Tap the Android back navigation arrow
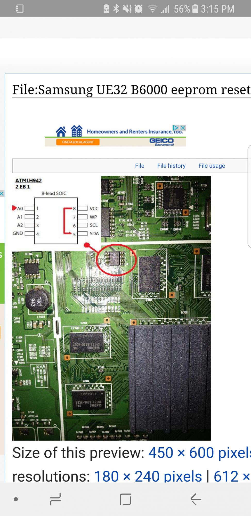 tap(196, 499)
